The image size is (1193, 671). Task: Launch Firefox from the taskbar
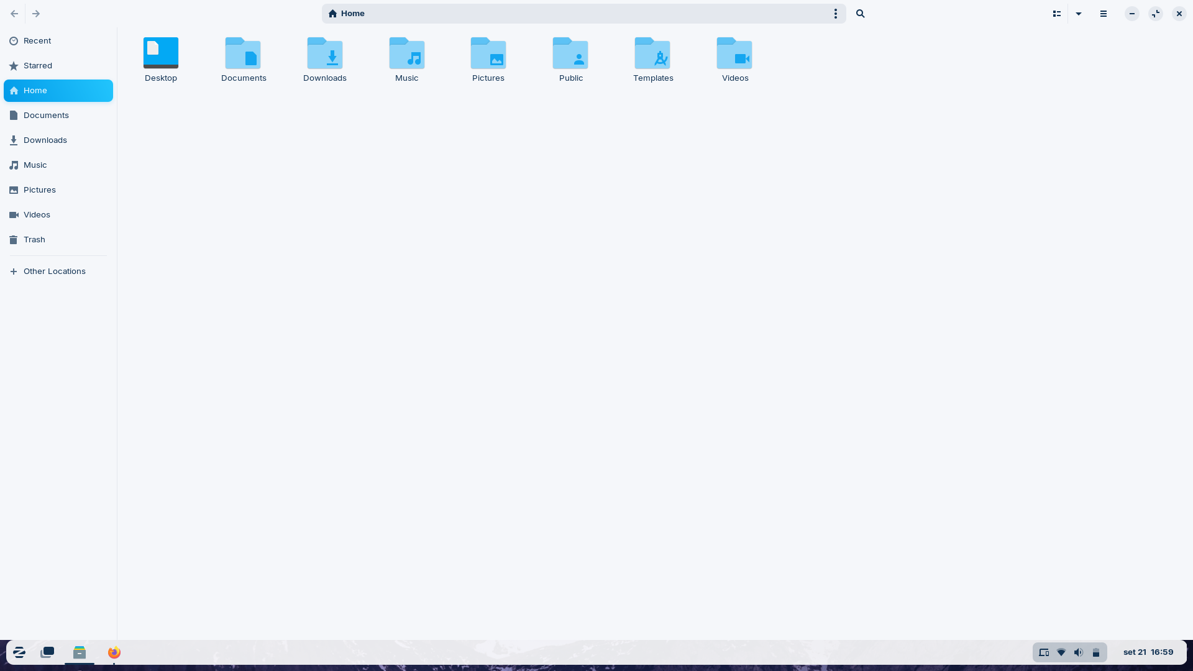(x=114, y=652)
